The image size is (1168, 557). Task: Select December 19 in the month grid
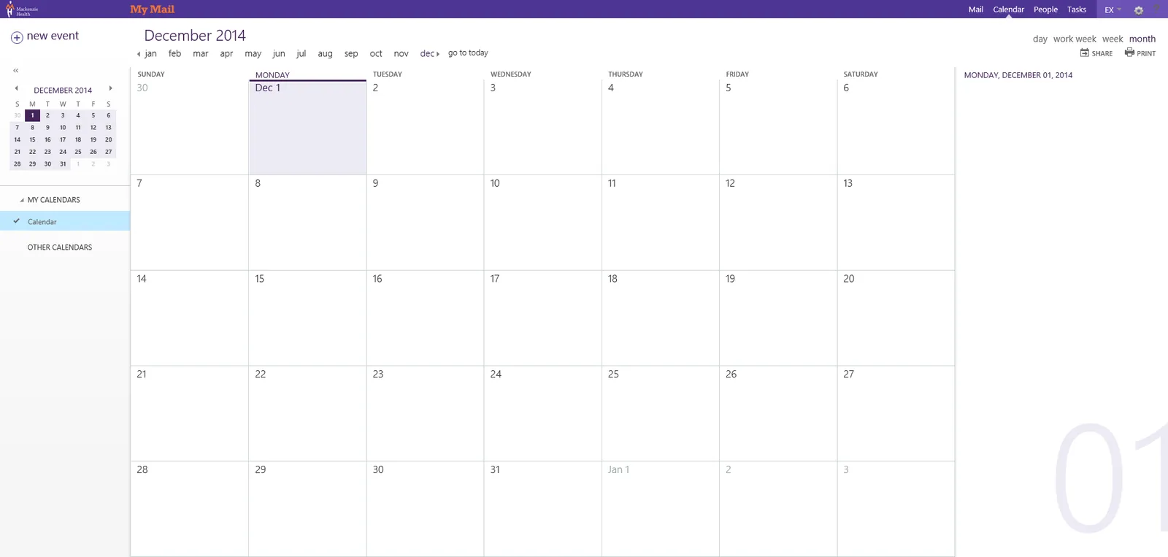(778, 318)
